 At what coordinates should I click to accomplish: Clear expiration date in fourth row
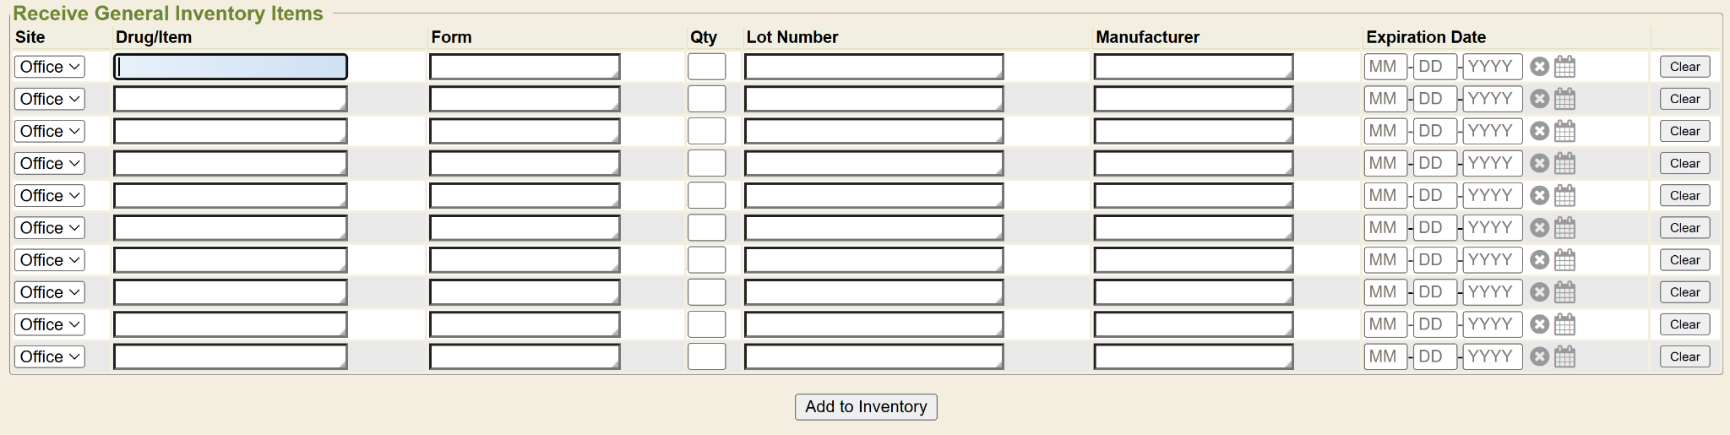tap(1539, 163)
